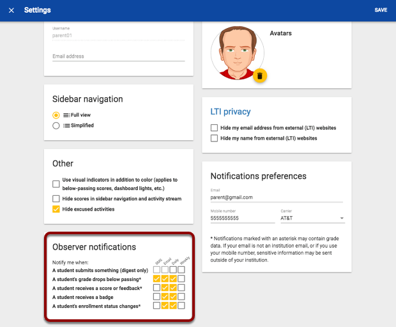Click the Mobile number field
This screenshot has height=327, width=396.
tap(241, 218)
